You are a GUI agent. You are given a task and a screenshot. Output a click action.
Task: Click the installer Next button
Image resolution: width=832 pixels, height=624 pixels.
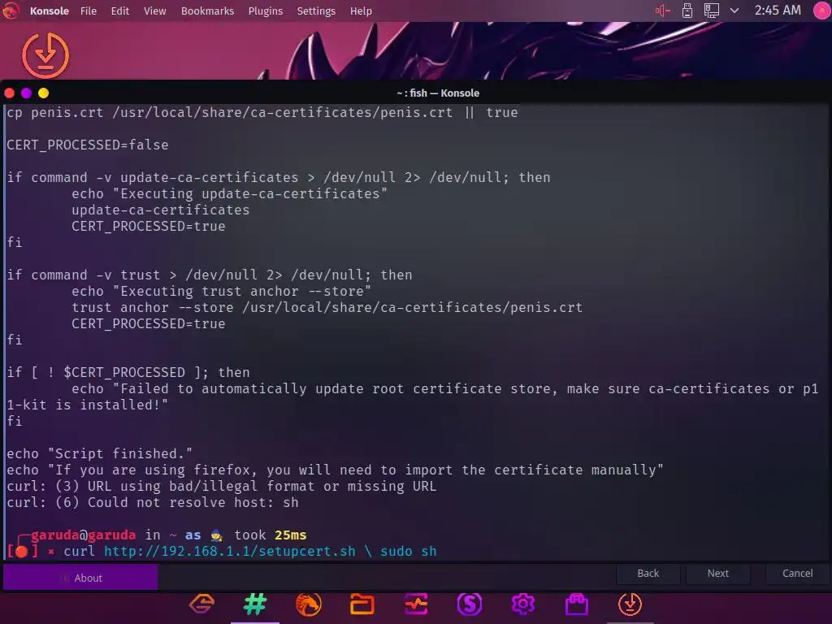point(718,574)
